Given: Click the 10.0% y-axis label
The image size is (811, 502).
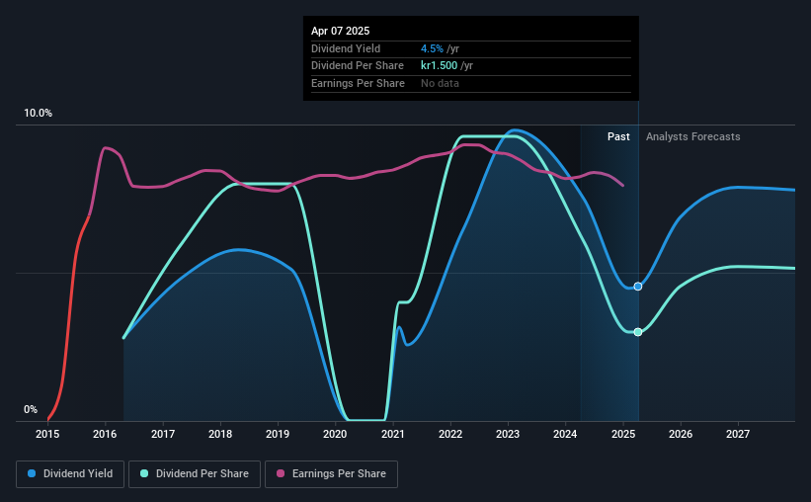Looking at the screenshot, I should point(38,114).
